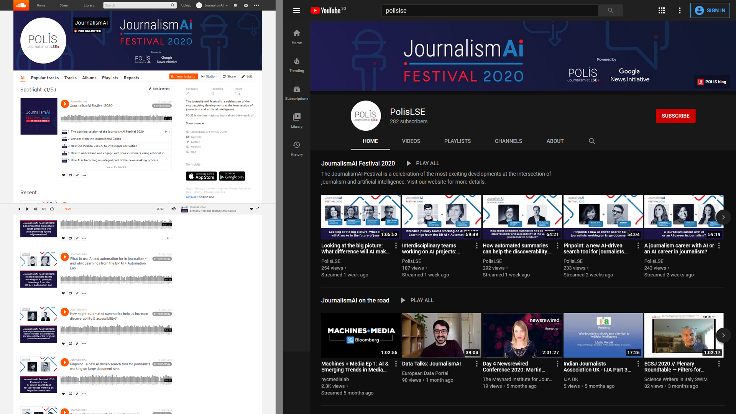Change the SoundCloud Language setting

(x=200, y=197)
